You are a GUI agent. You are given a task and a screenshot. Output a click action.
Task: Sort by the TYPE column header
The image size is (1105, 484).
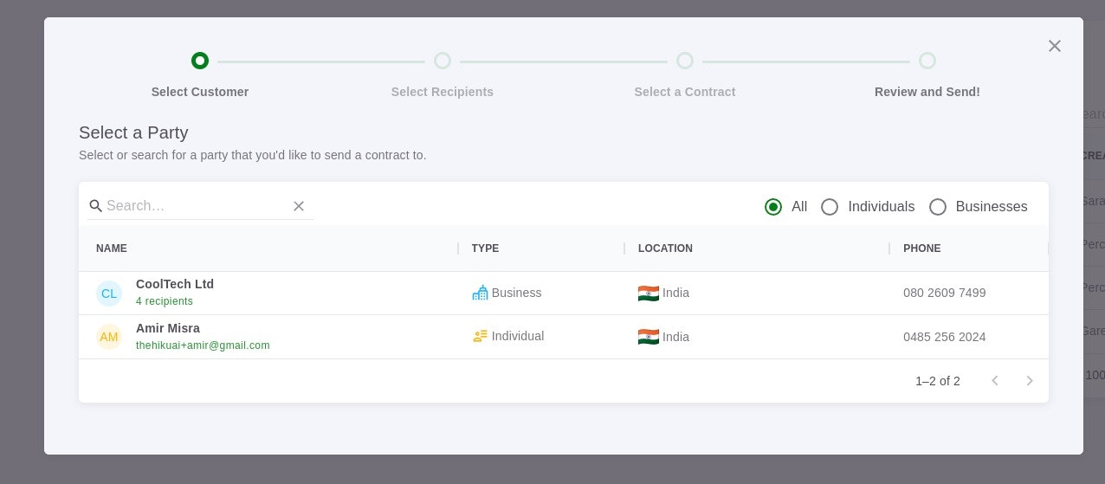(485, 248)
